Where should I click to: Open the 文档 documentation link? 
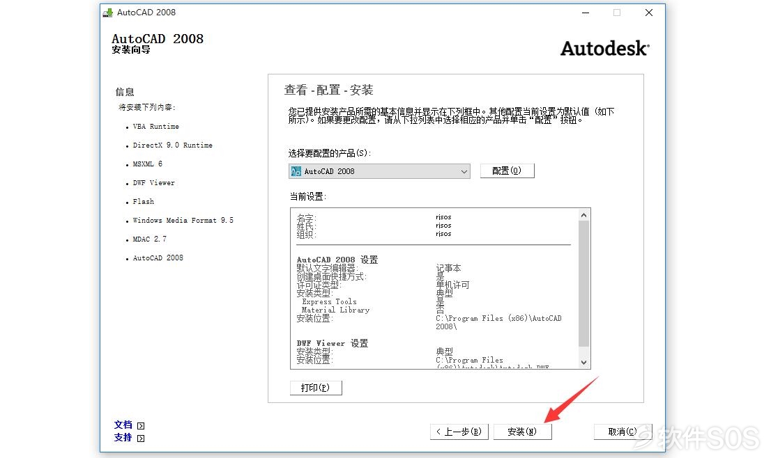[123, 425]
